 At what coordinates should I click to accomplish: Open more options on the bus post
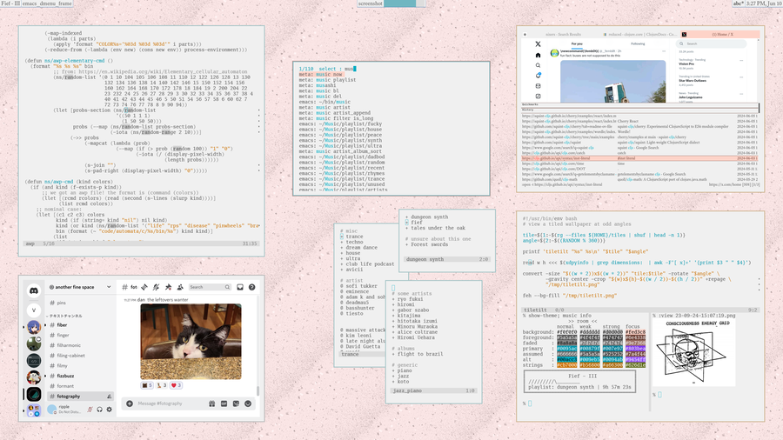[x=663, y=51]
